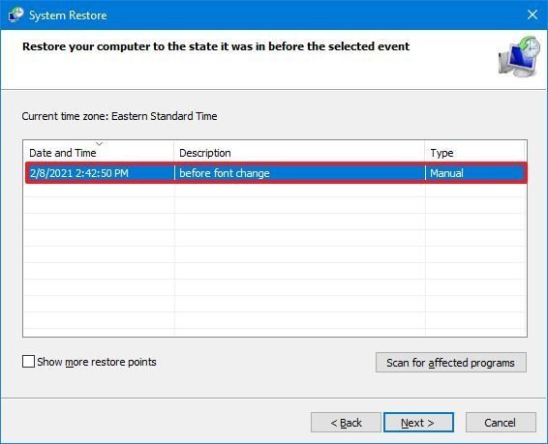This screenshot has width=548, height=444.
Task: Click the Manual type cell
Action: coord(446,173)
